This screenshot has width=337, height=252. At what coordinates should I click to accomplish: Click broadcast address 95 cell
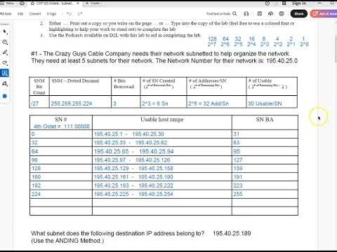tap(265, 151)
